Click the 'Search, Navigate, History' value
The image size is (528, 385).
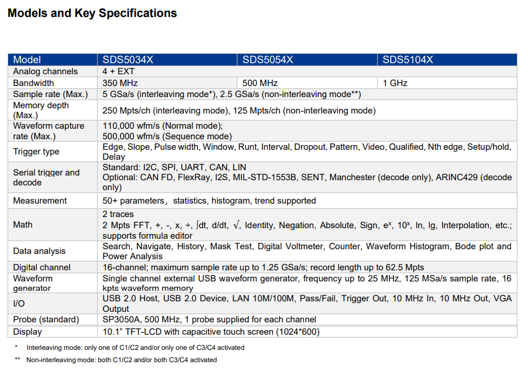[307, 251]
